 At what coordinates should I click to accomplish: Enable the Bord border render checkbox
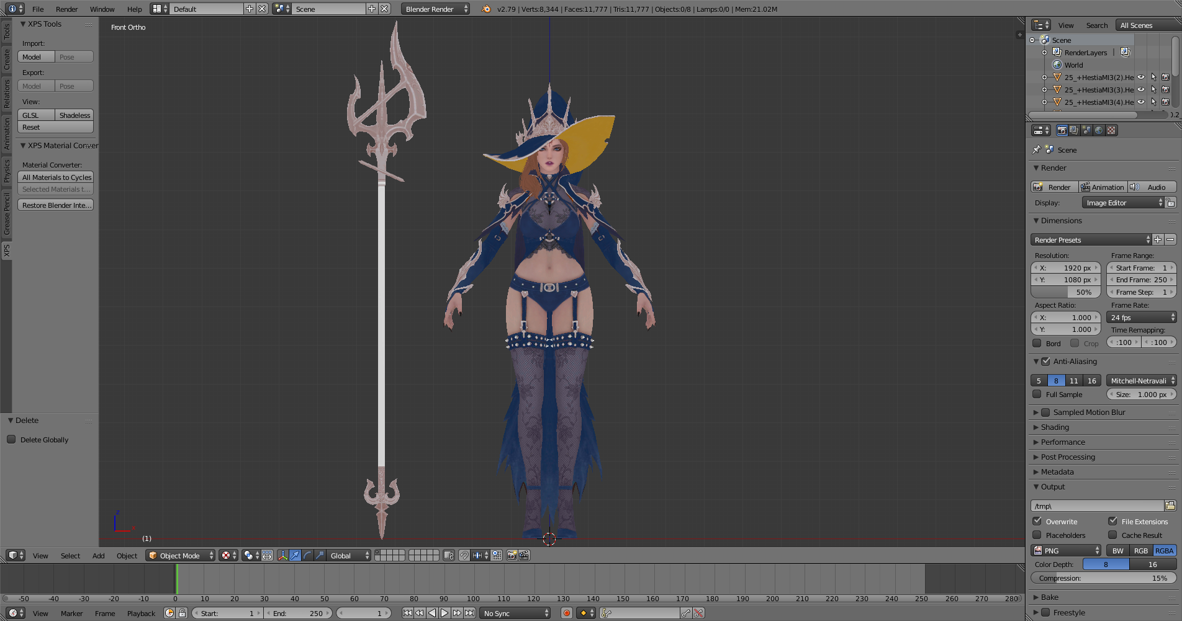click(x=1037, y=343)
